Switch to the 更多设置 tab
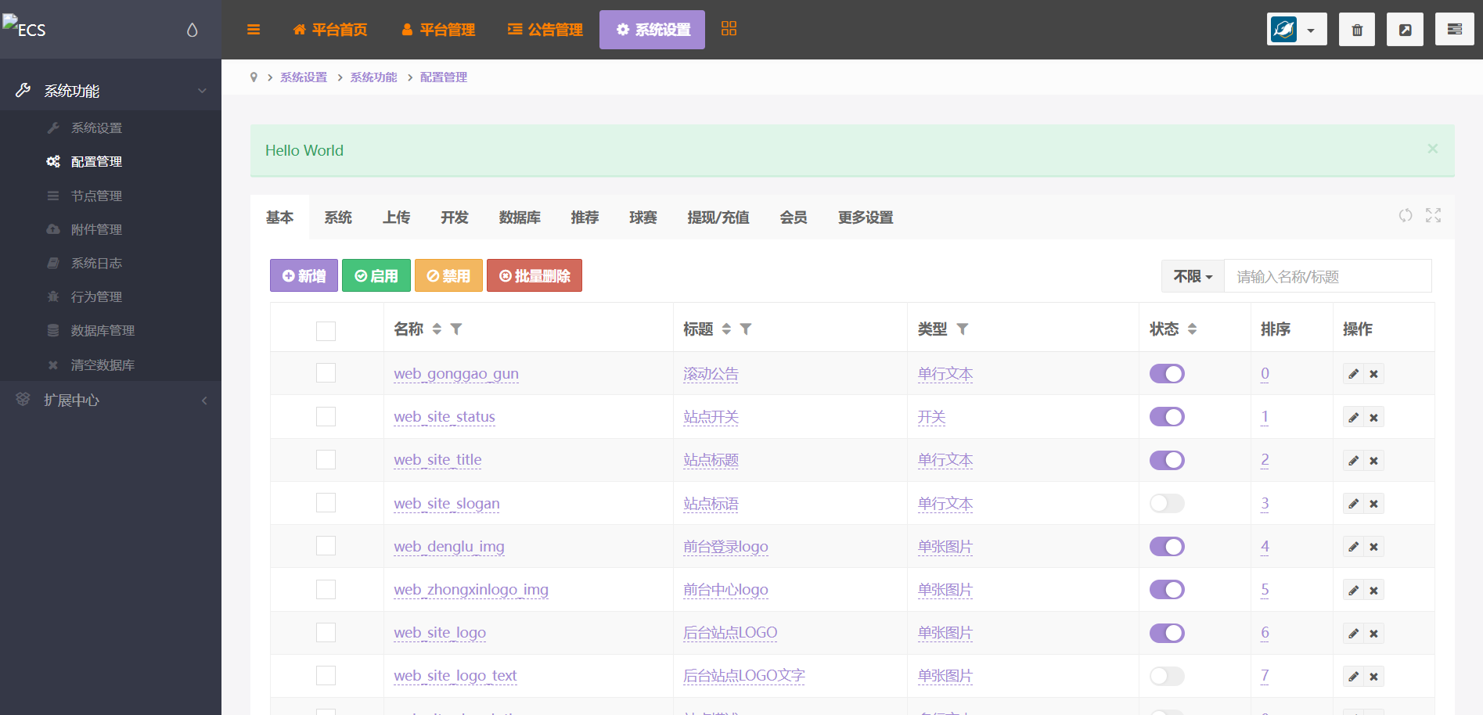Viewport: 1483px width, 715px height. click(866, 217)
